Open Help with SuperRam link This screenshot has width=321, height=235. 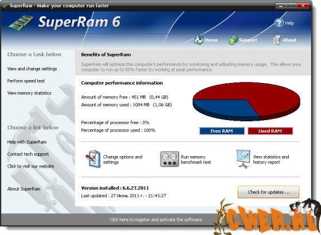27,142
